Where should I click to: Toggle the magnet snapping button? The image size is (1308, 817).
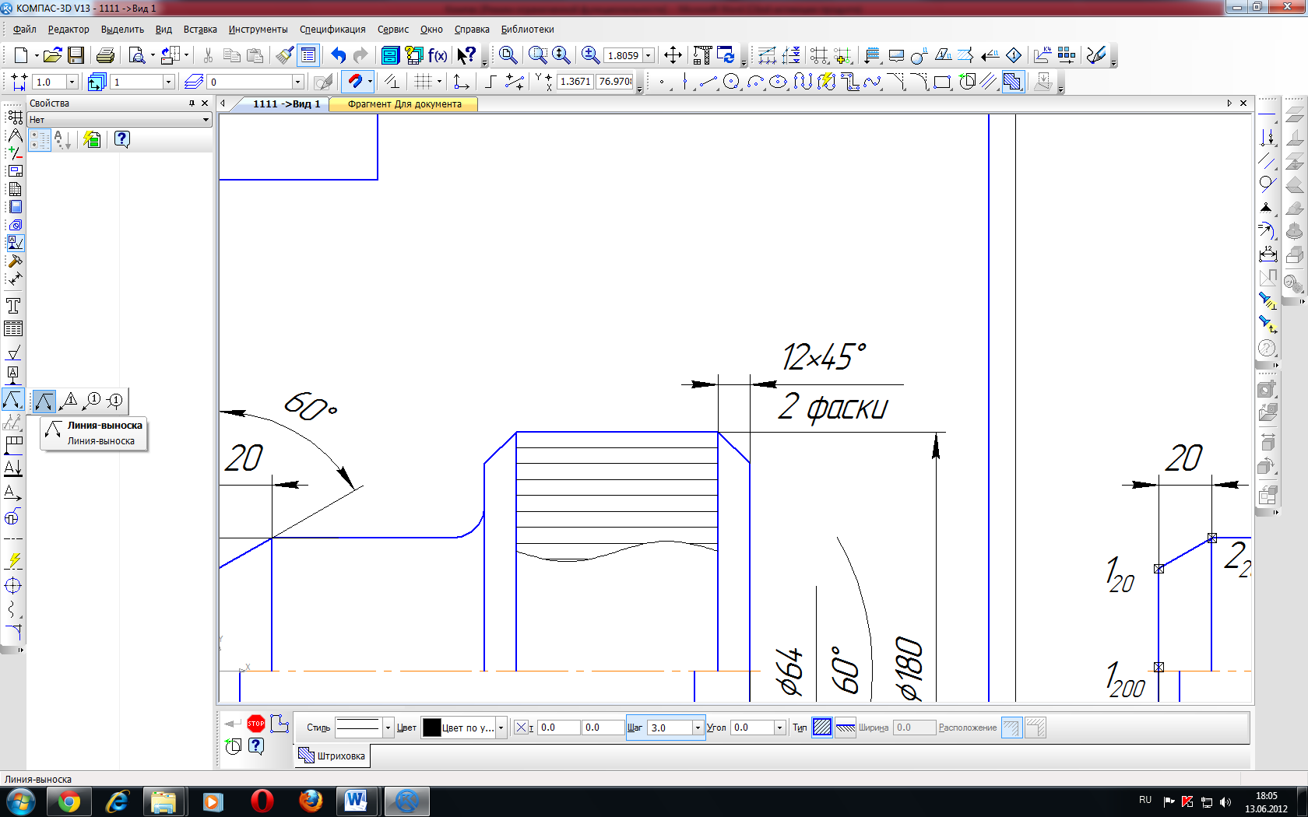355,81
